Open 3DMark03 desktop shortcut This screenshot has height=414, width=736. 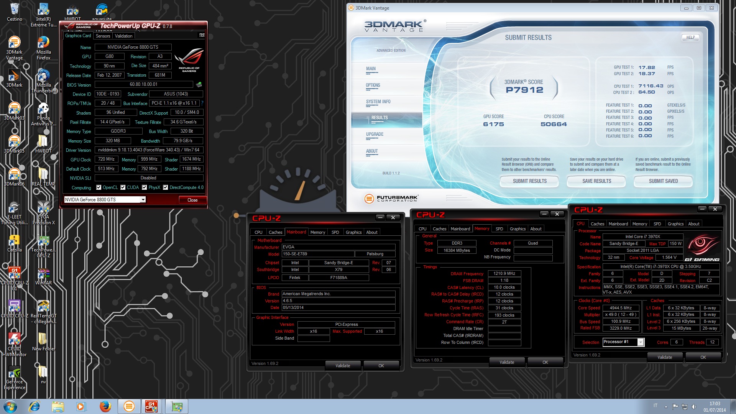14,111
